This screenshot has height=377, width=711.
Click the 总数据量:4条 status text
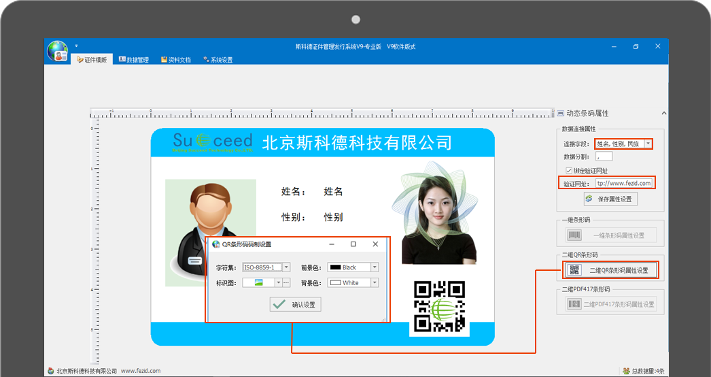coord(648,371)
